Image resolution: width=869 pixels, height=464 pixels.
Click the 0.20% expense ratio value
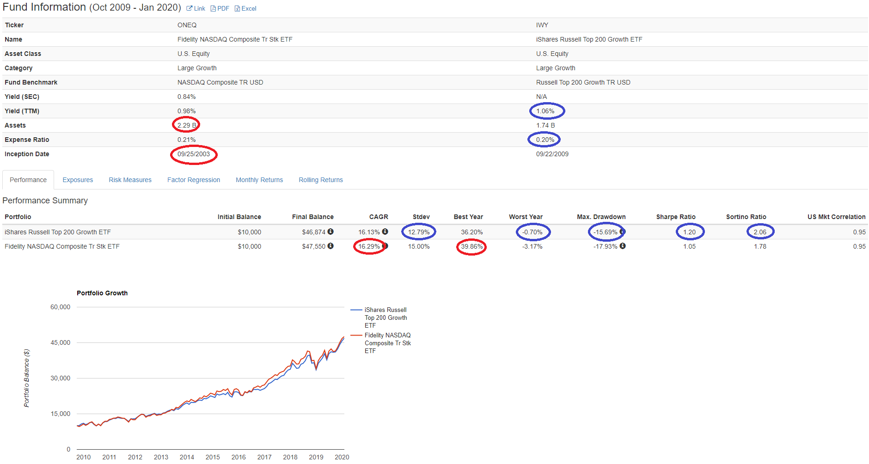545,140
